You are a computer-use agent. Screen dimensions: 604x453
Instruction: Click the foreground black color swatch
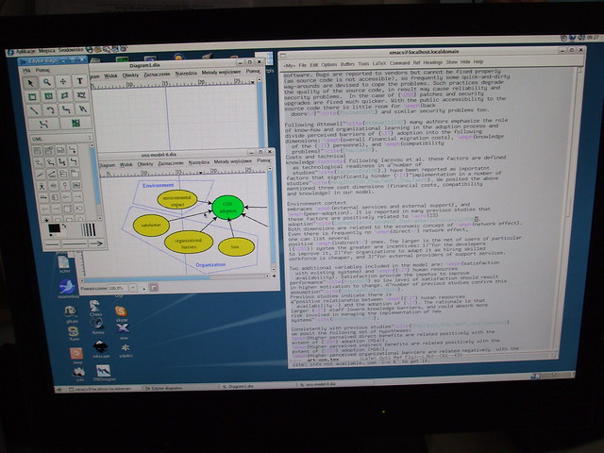tap(54, 228)
